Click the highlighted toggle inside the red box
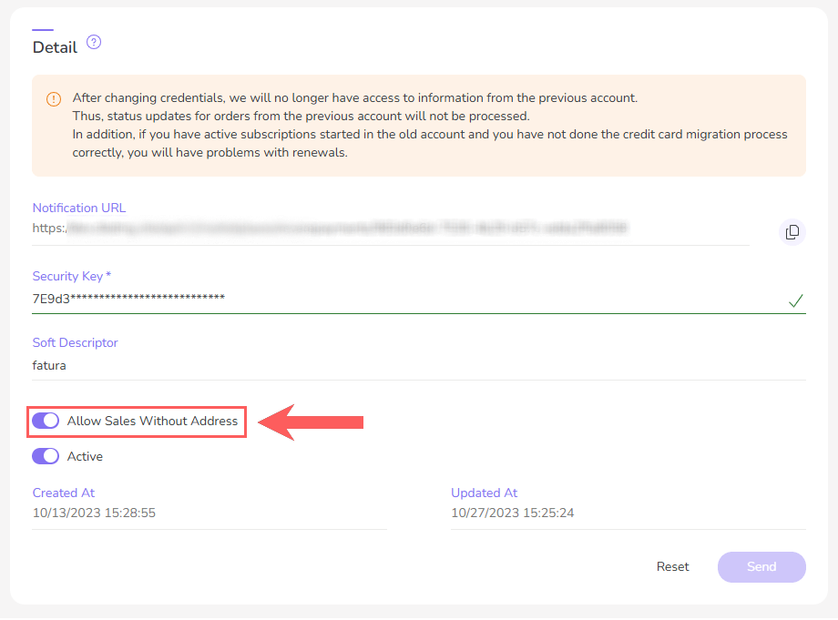838x620 pixels. [x=46, y=421]
